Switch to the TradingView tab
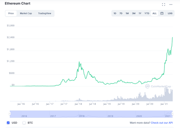The width and height of the screenshot is (180, 128). coord(45,13)
